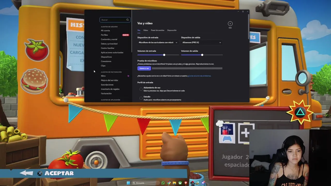331x186 pixels.
Task: Open OBS from the taskbar
Action: 192,183
